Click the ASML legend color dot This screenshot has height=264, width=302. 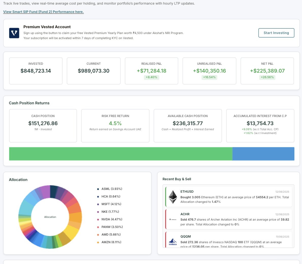tap(98, 189)
